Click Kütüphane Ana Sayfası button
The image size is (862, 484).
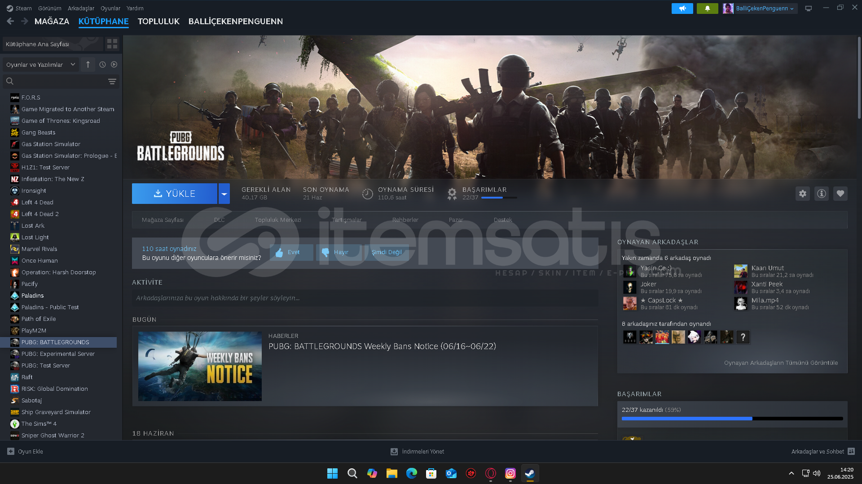(53, 44)
